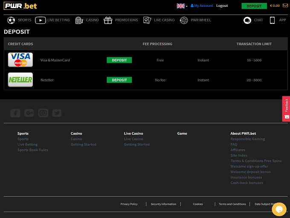Open the orange live chat bubble
The width and height of the screenshot is (290, 218).
pos(279,209)
